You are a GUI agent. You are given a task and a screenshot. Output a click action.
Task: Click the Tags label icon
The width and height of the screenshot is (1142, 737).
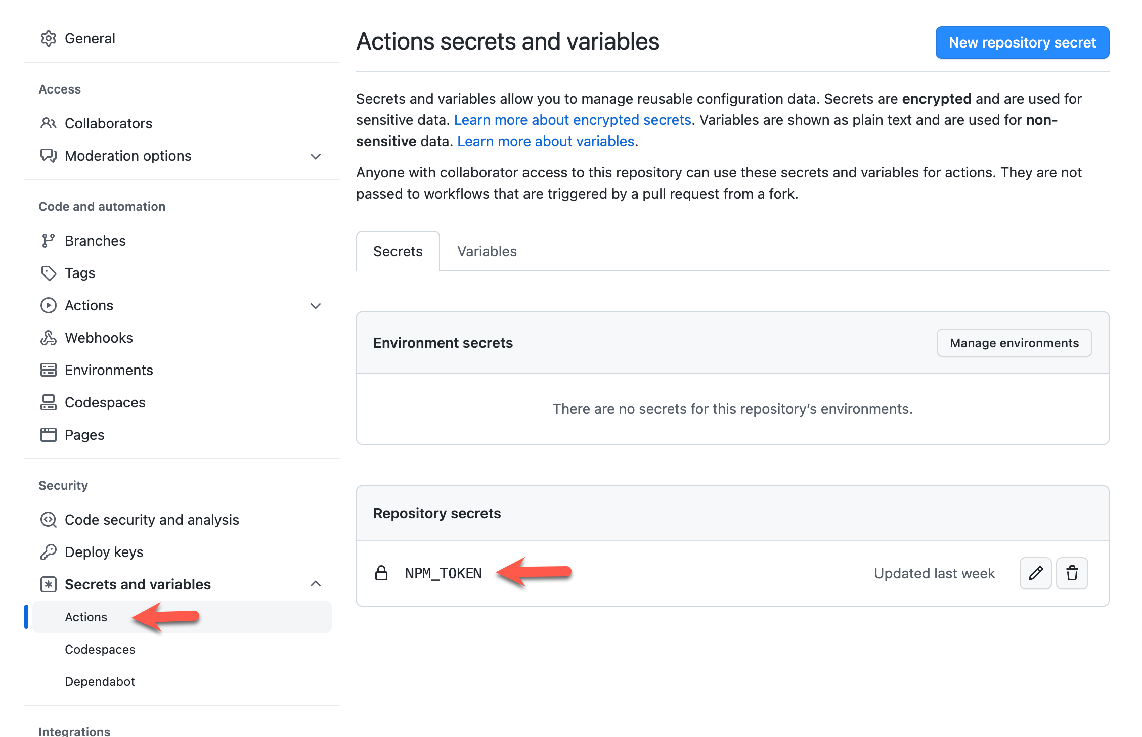(x=49, y=273)
